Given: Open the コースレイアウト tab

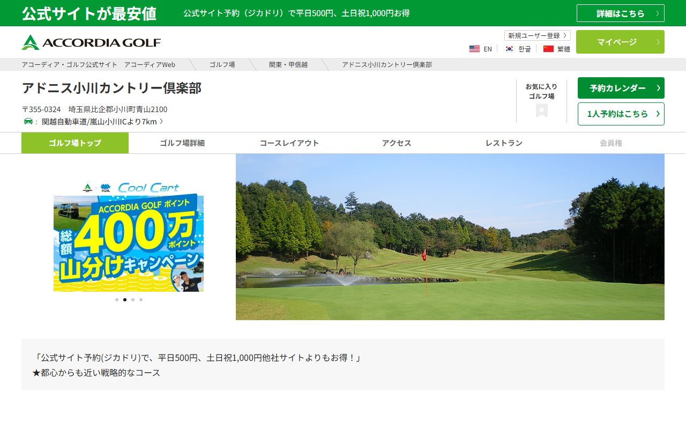Looking at the screenshot, I should [289, 143].
